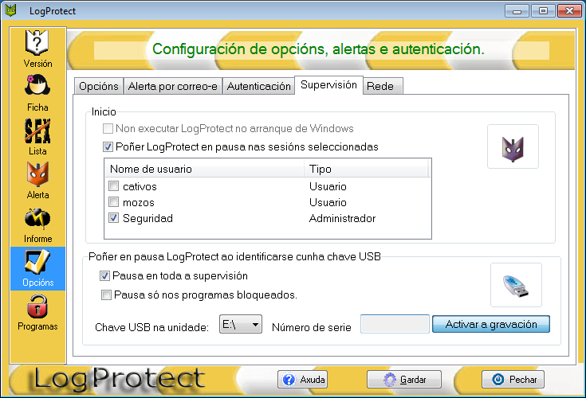Open help with the Axuda button
Viewport: 586px width, 398px height.
303,380
